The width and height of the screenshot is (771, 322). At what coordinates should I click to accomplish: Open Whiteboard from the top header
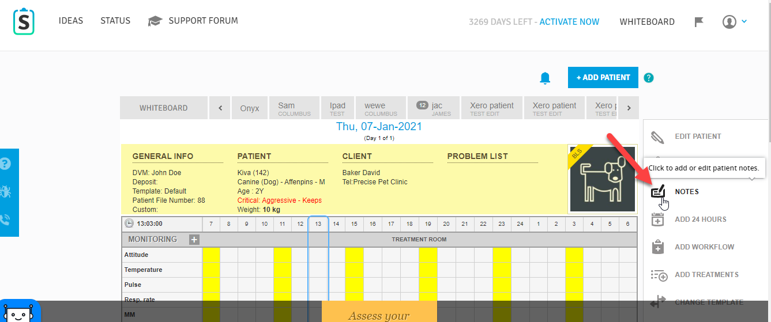pos(647,22)
